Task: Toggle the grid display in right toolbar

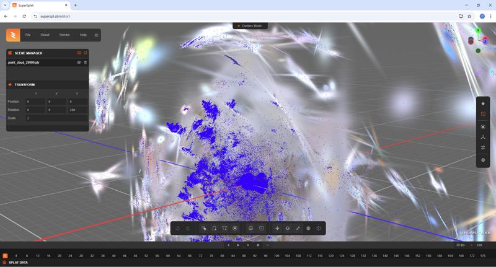Action: (483, 137)
